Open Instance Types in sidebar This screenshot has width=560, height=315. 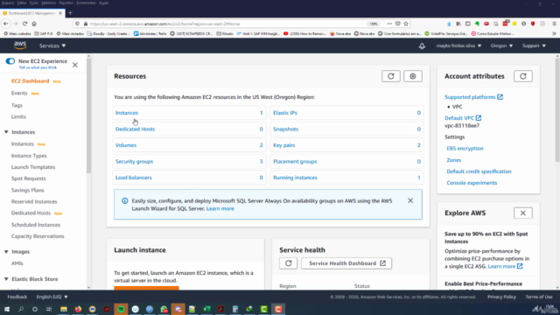click(x=29, y=156)
